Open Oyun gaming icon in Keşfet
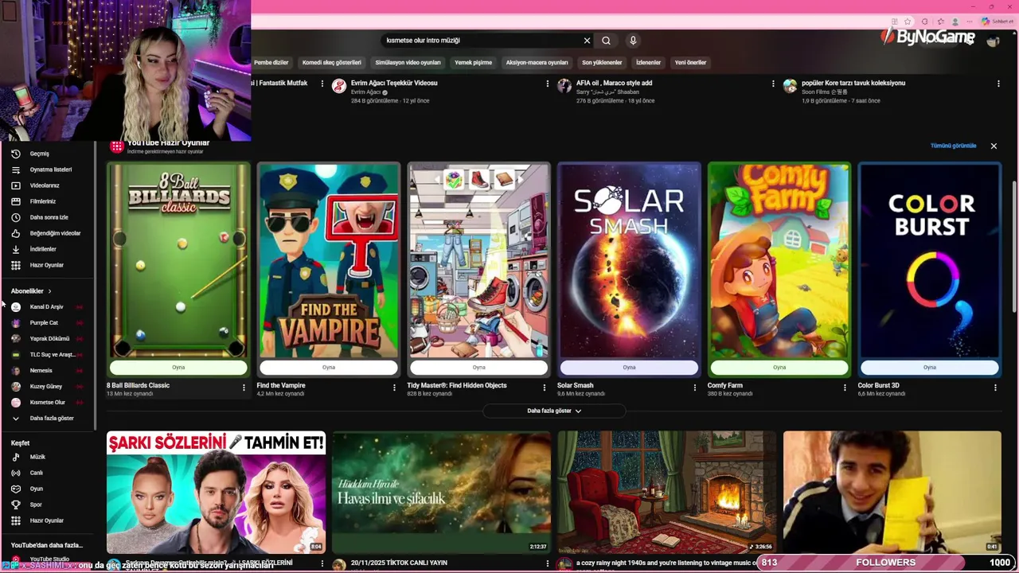The height and width of the screenshot is (573, 1019). (15, 489)
